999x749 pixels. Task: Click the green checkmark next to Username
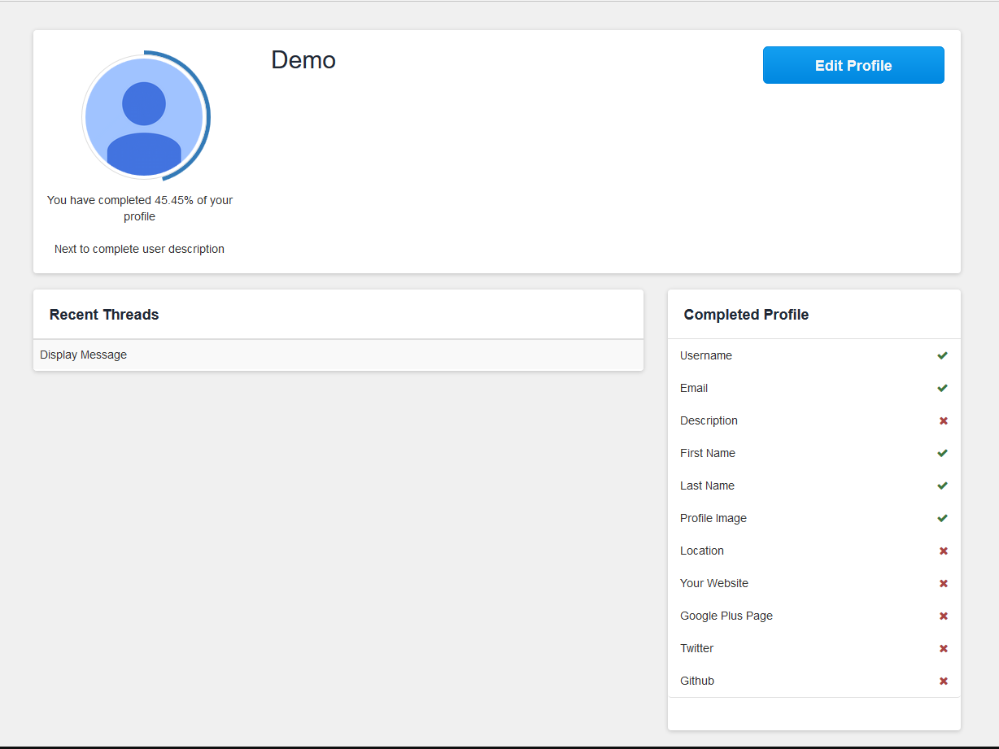click(942, 355)
